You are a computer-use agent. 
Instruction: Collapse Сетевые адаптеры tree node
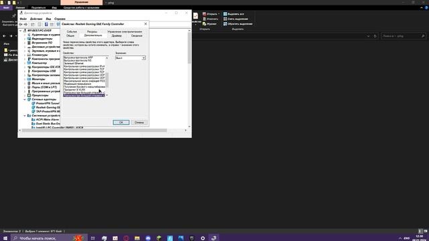click(25, 100)
